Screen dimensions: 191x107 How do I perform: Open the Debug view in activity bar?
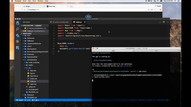point(17,41)
